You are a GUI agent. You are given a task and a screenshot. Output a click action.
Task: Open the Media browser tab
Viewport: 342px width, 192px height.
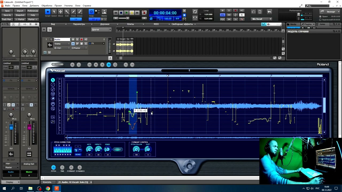[x=293, y=24]
